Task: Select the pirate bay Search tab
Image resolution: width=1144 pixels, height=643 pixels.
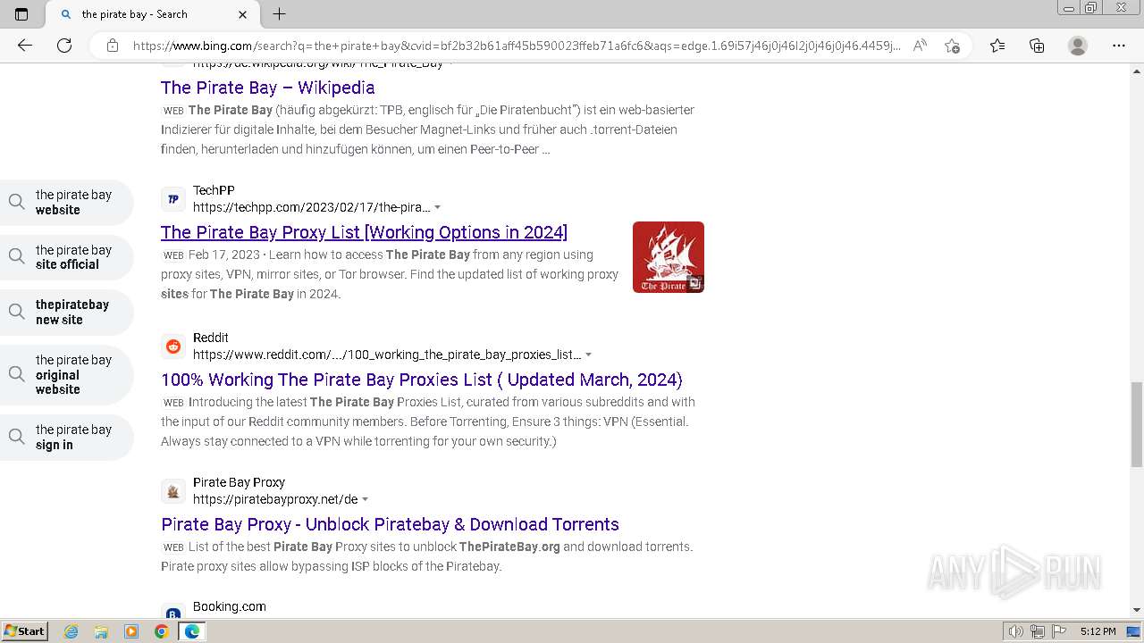Action: click(150, 14)
